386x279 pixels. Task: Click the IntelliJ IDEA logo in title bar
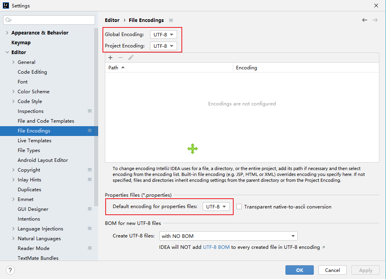pos(5,5)
